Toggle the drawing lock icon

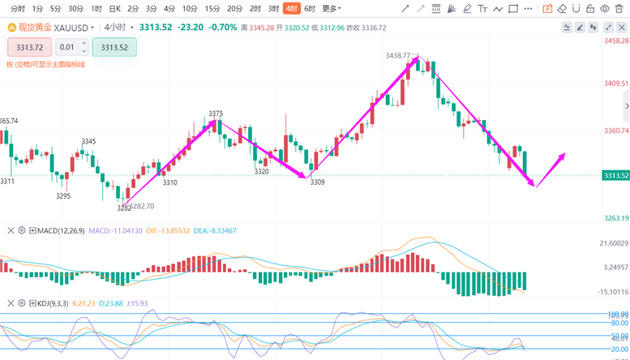pos(589,9)
